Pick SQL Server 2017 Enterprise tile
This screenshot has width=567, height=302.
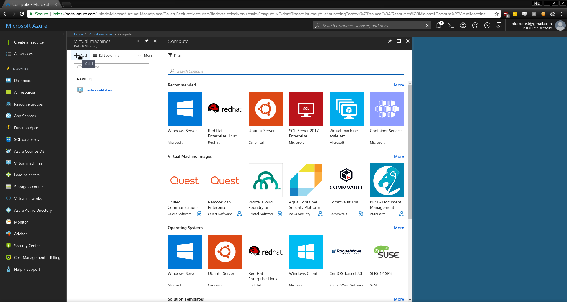click(306, 118)
